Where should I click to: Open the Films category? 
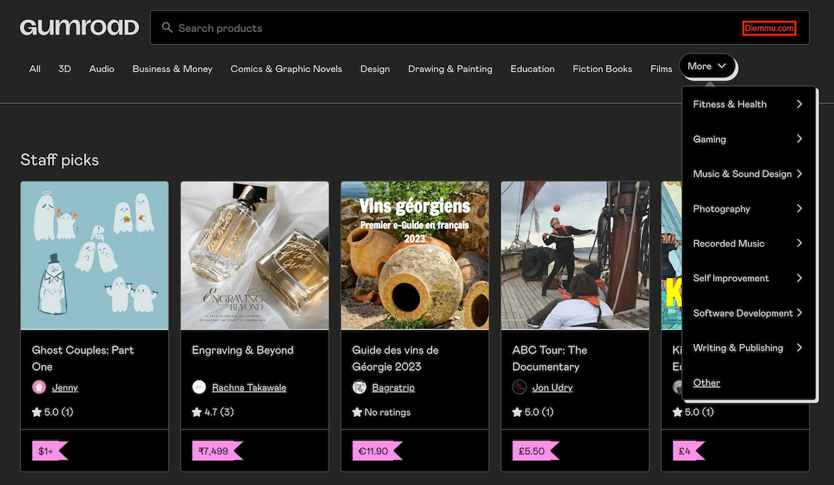pyautogui.click(x=661, y=69)
